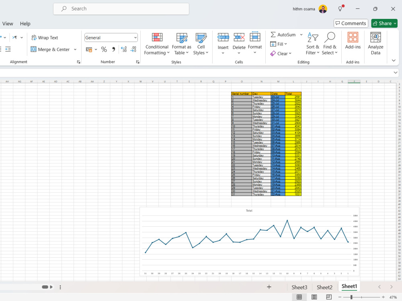Image resolution: width=402 pixels, height=301 pixels.
Task: Click the Format cells icon
Action: click(255, 37)
